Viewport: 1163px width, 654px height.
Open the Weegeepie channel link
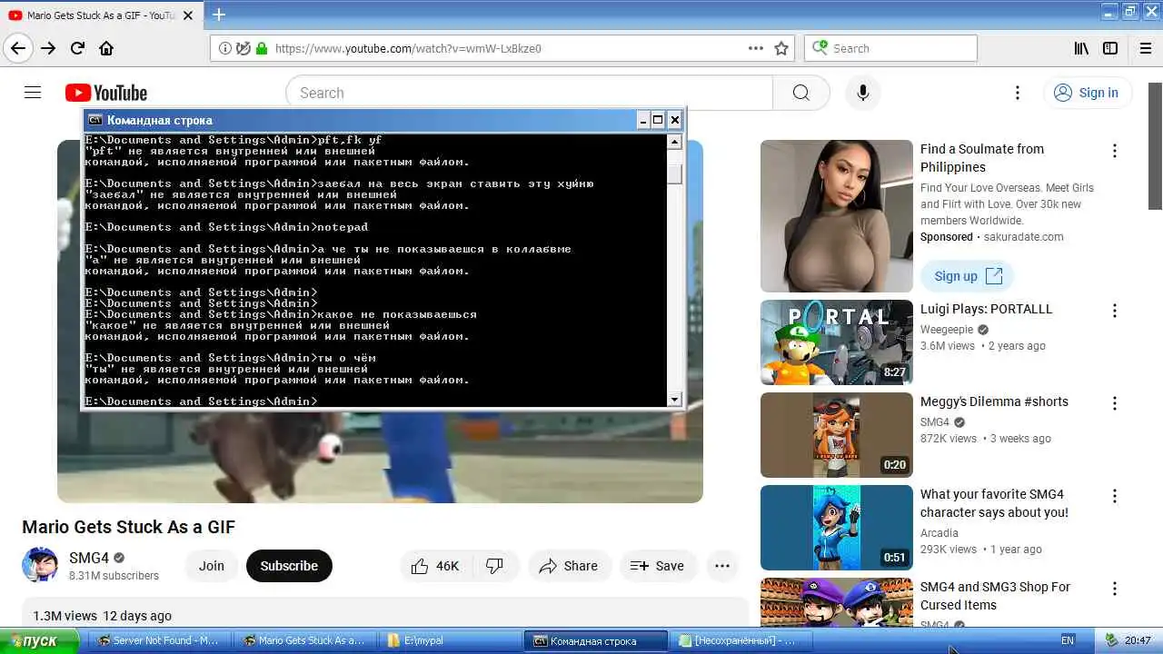(947, 330)
